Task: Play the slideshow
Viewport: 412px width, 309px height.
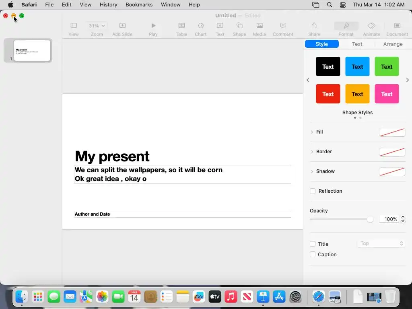Action: (153, 29)
